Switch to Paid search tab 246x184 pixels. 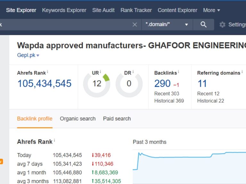(117, 119)
